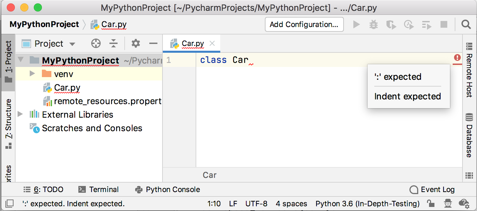This screenshot has width=477, height=211.
Task: Expand the venv folder
Action: click(x=32, y=73)
